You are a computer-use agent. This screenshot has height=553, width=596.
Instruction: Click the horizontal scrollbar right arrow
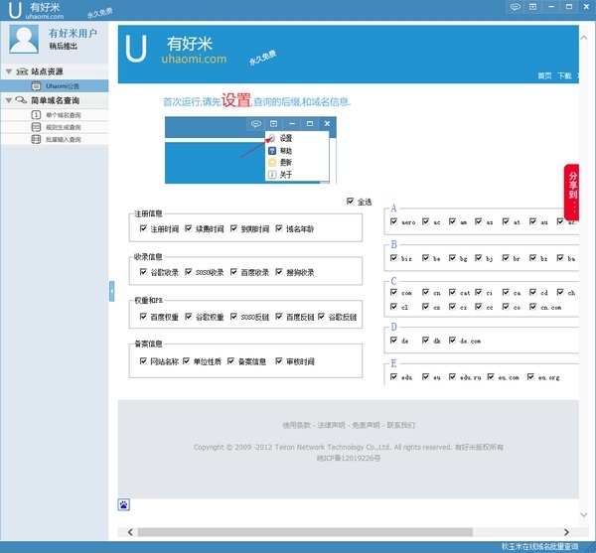tap(566, 532)
